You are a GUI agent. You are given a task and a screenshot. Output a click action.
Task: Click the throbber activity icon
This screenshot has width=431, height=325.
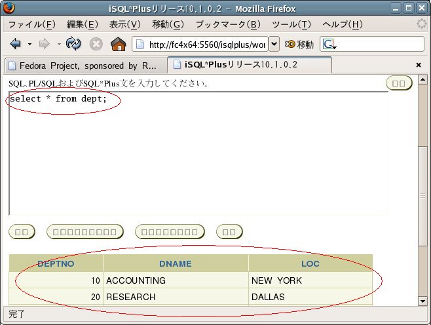(422, 24)
